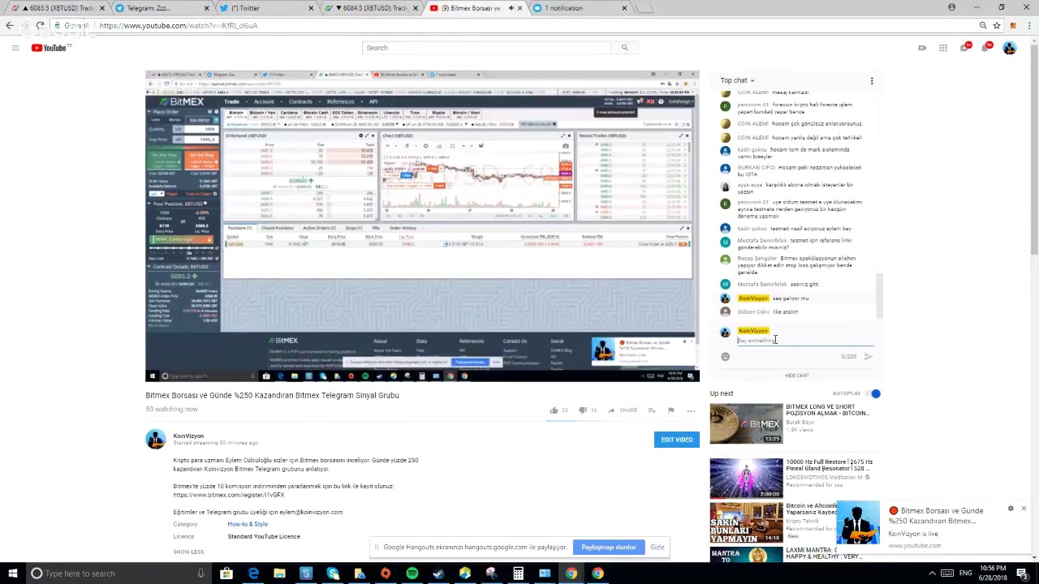Switch to the 1 notification browser tab
1039x584 pixels.
click(x=580, y=8)
